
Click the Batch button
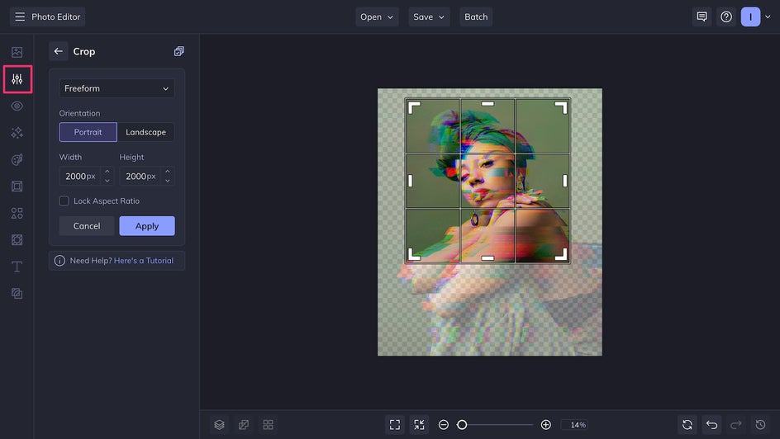pos(476,17)
